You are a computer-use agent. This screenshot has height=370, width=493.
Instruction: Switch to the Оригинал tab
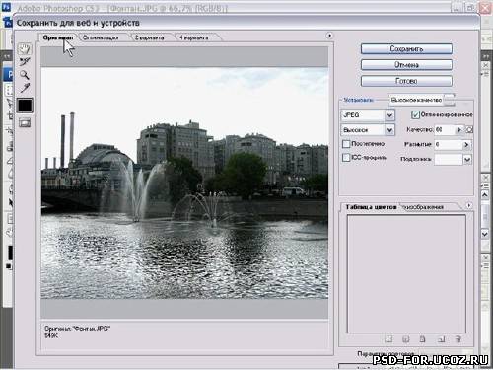pos(58,37)
